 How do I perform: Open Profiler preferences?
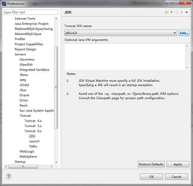tap(20, 39)
